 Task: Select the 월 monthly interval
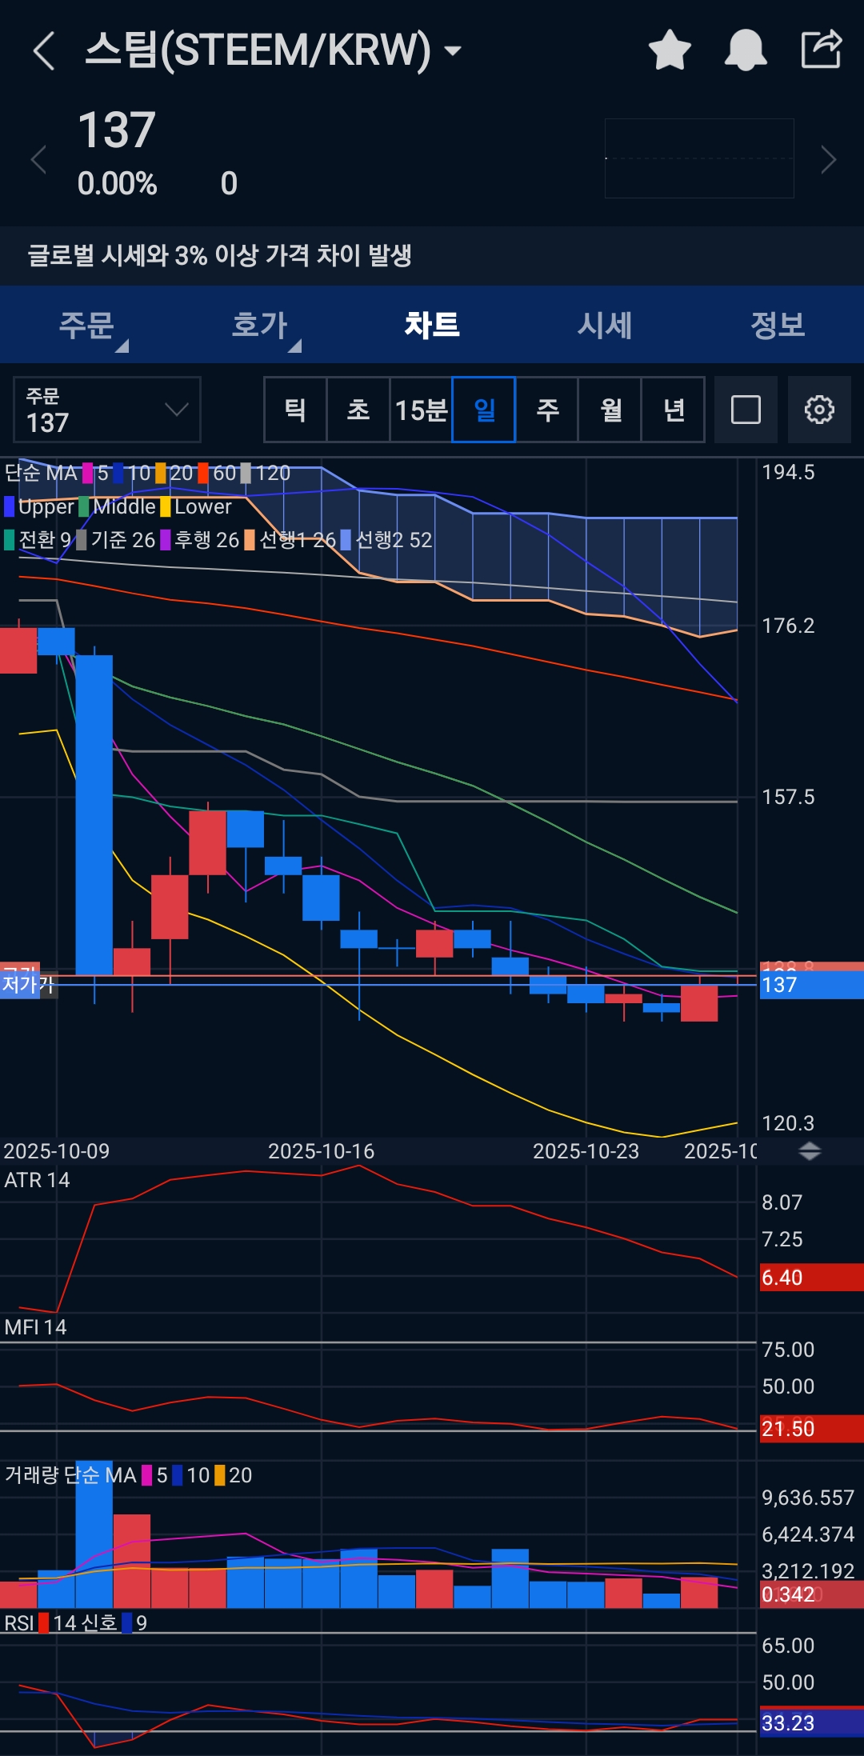point(610,410)
